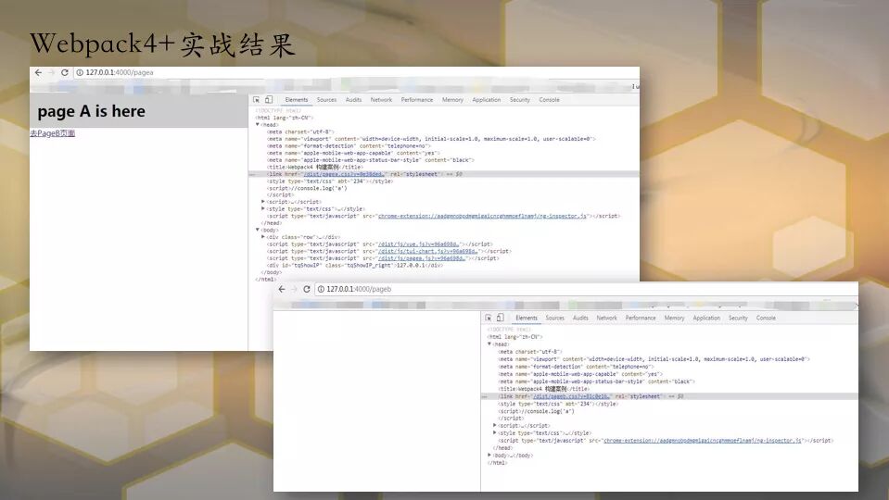Follow the 去PageB页面 link on page A

click(x=52, y=133)
